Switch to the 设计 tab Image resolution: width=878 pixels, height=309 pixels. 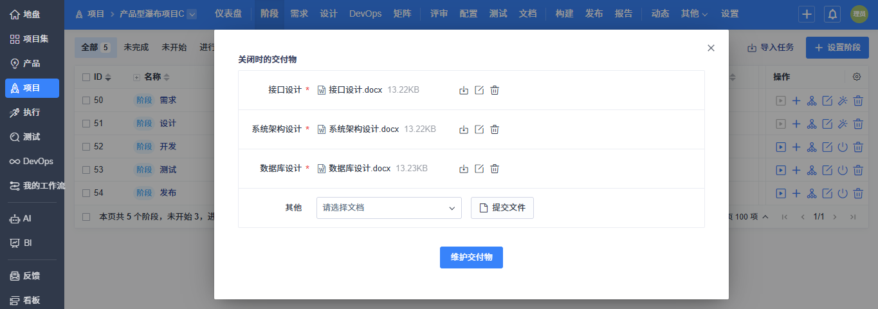[x=329, y=14]
